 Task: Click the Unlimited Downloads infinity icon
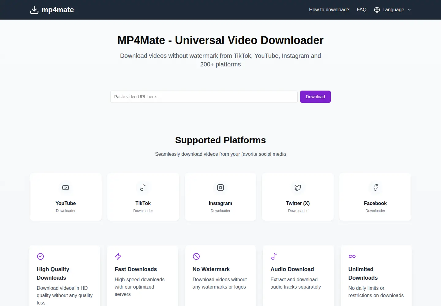point(352,256)
